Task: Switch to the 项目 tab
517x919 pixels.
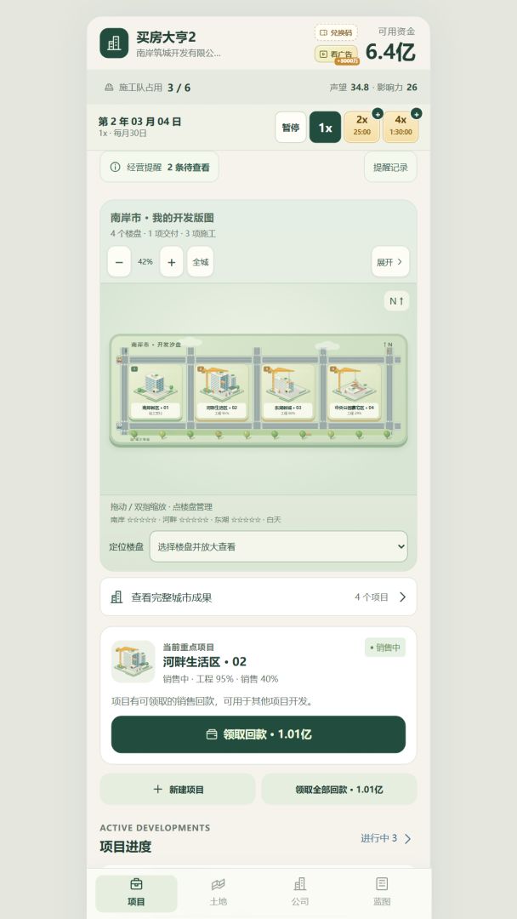Action: pos(136,893)
